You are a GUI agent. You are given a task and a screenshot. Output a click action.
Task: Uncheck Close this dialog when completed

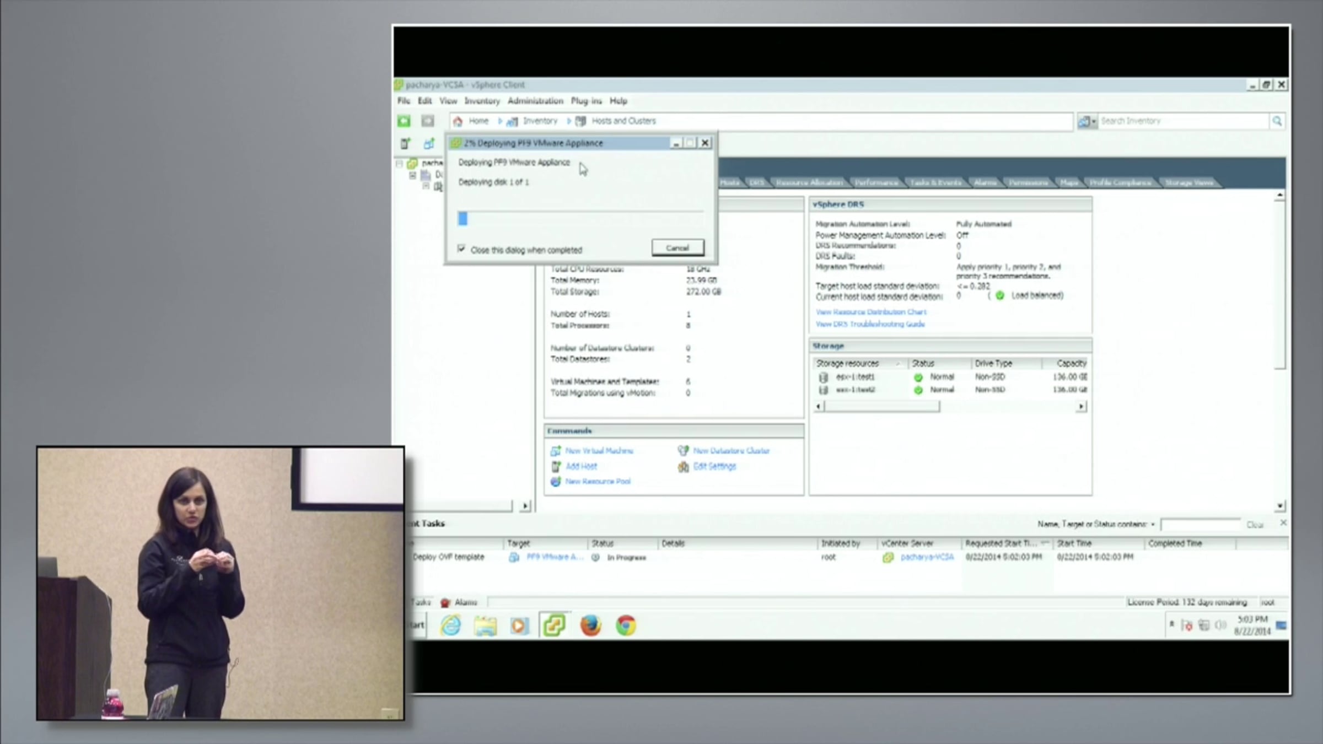point(461,249)
